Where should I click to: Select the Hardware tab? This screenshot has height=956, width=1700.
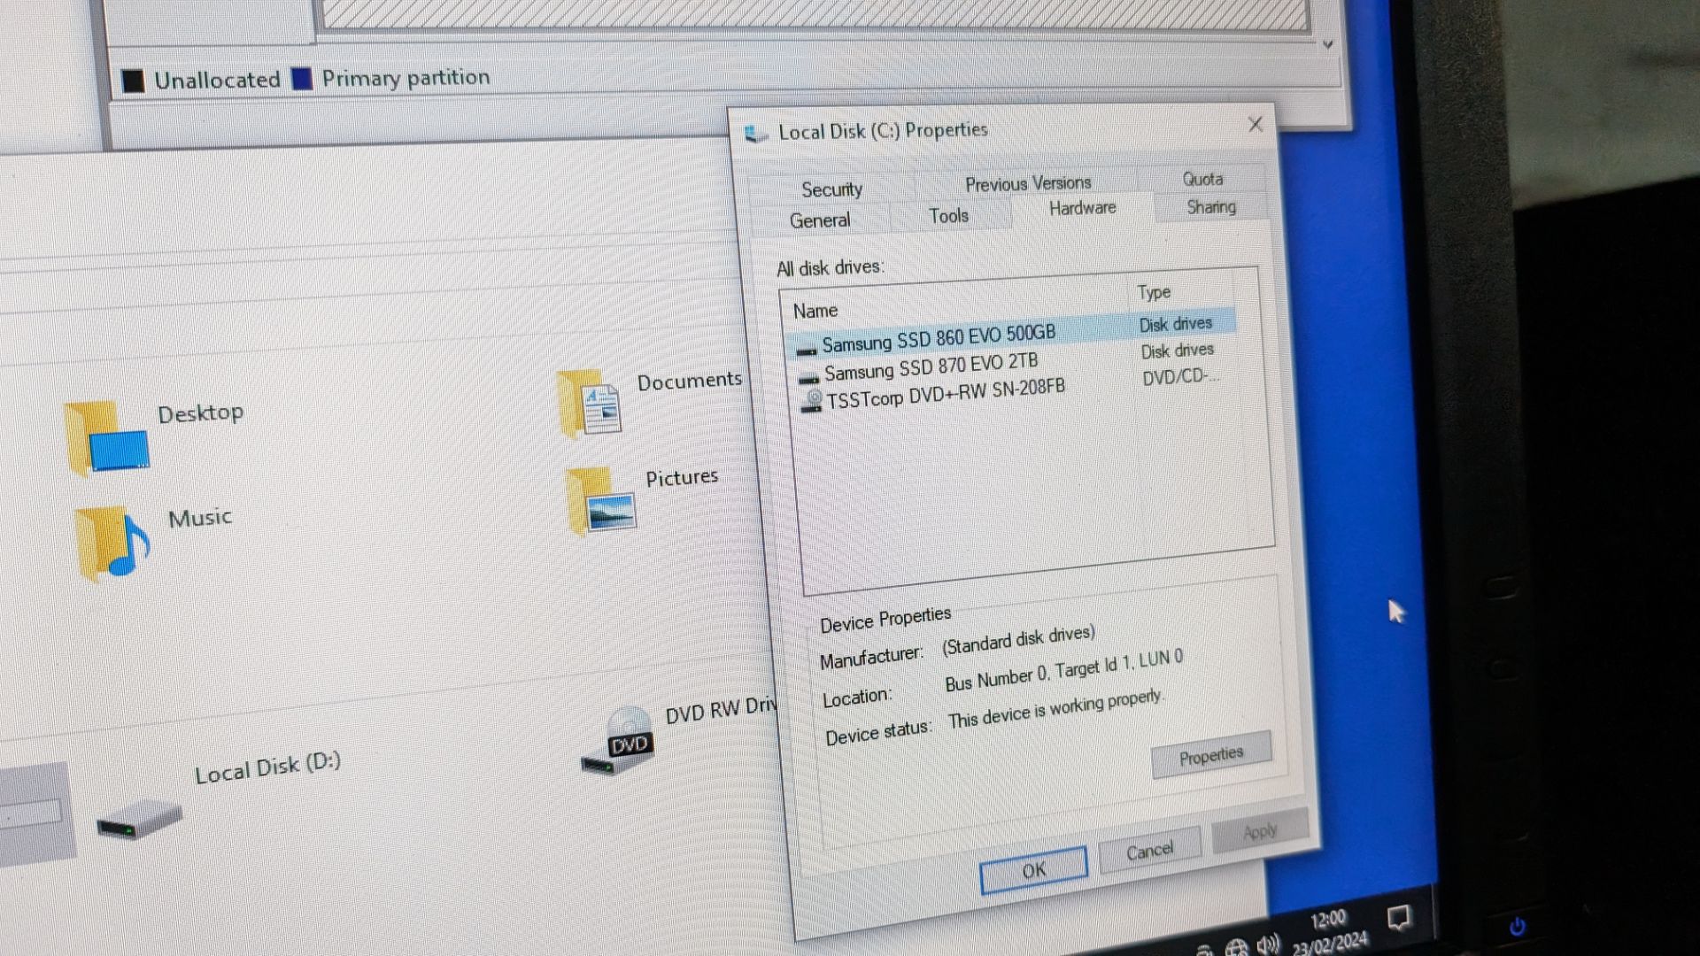coord(1082,208)
